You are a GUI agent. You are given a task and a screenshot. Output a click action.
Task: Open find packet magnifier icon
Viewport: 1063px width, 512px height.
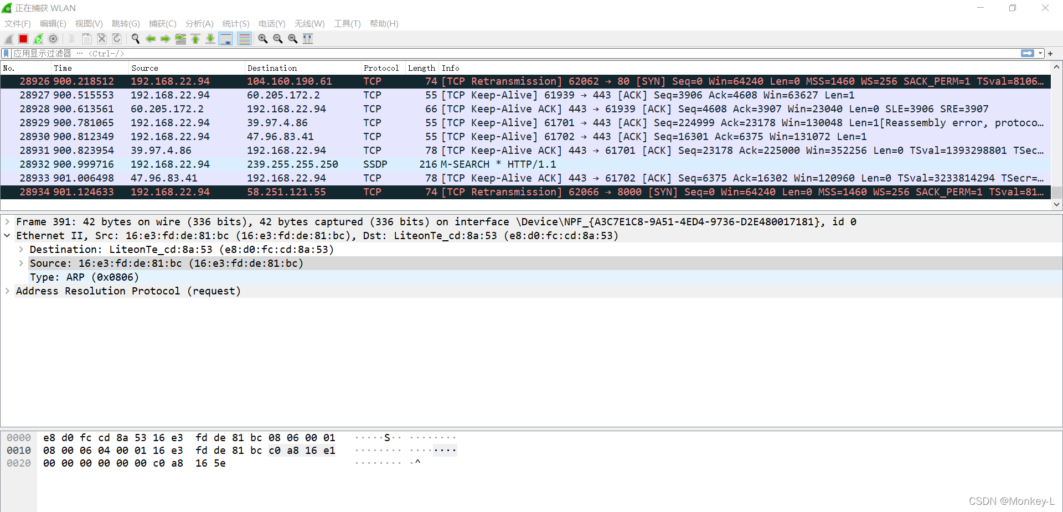point(135,39)
